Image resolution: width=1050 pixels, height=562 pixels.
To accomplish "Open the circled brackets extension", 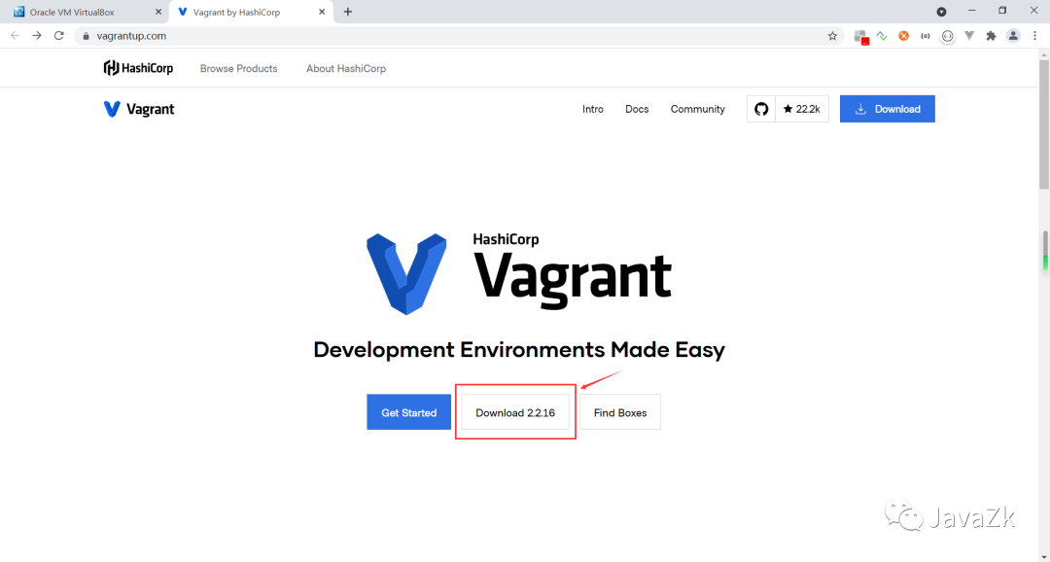I will tap(947, 36).
